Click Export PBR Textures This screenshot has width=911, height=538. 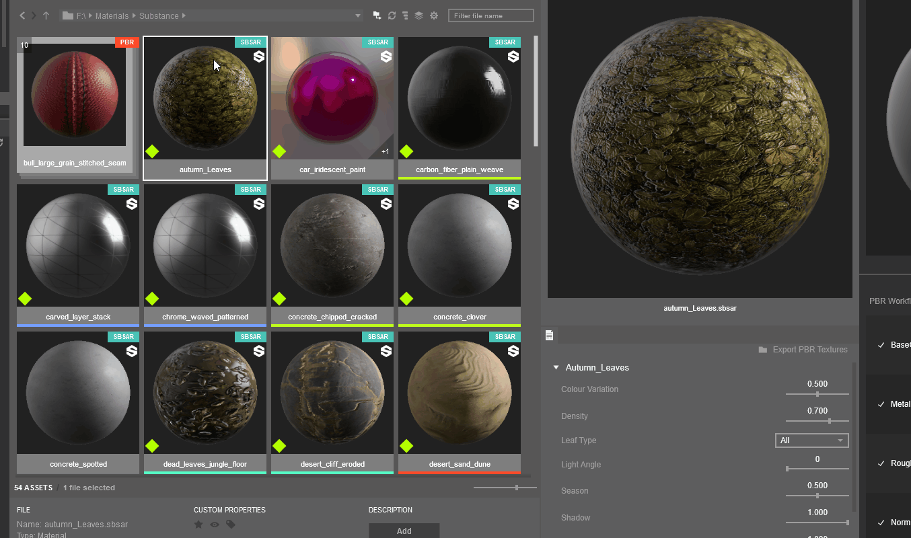pyautogui.click(x=803, y=350)
